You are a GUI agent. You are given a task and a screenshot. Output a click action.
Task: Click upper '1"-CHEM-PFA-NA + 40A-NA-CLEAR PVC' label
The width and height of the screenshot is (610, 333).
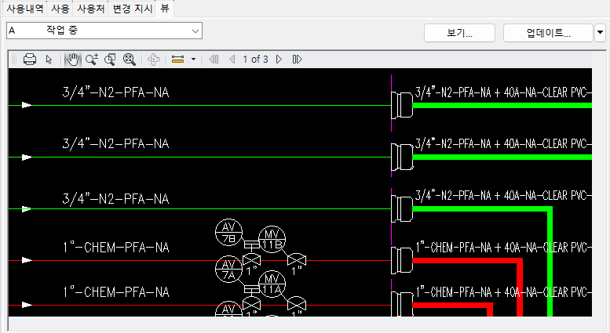pyautogui.click(x=504, y=248)
